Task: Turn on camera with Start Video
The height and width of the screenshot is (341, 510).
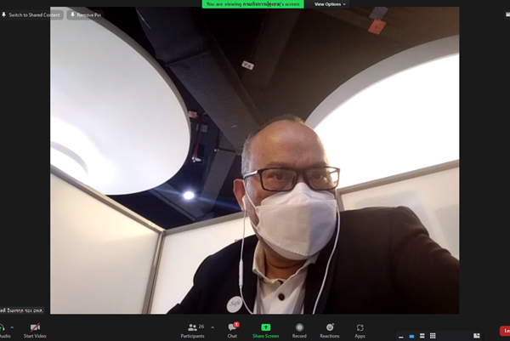Action: [x=35, y=331]
